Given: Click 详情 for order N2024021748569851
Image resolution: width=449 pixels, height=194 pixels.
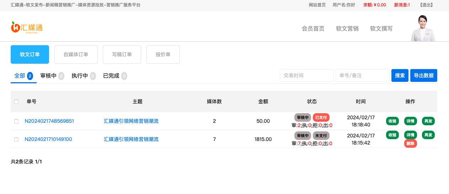Looking at the screenshot, I should 411,121.
